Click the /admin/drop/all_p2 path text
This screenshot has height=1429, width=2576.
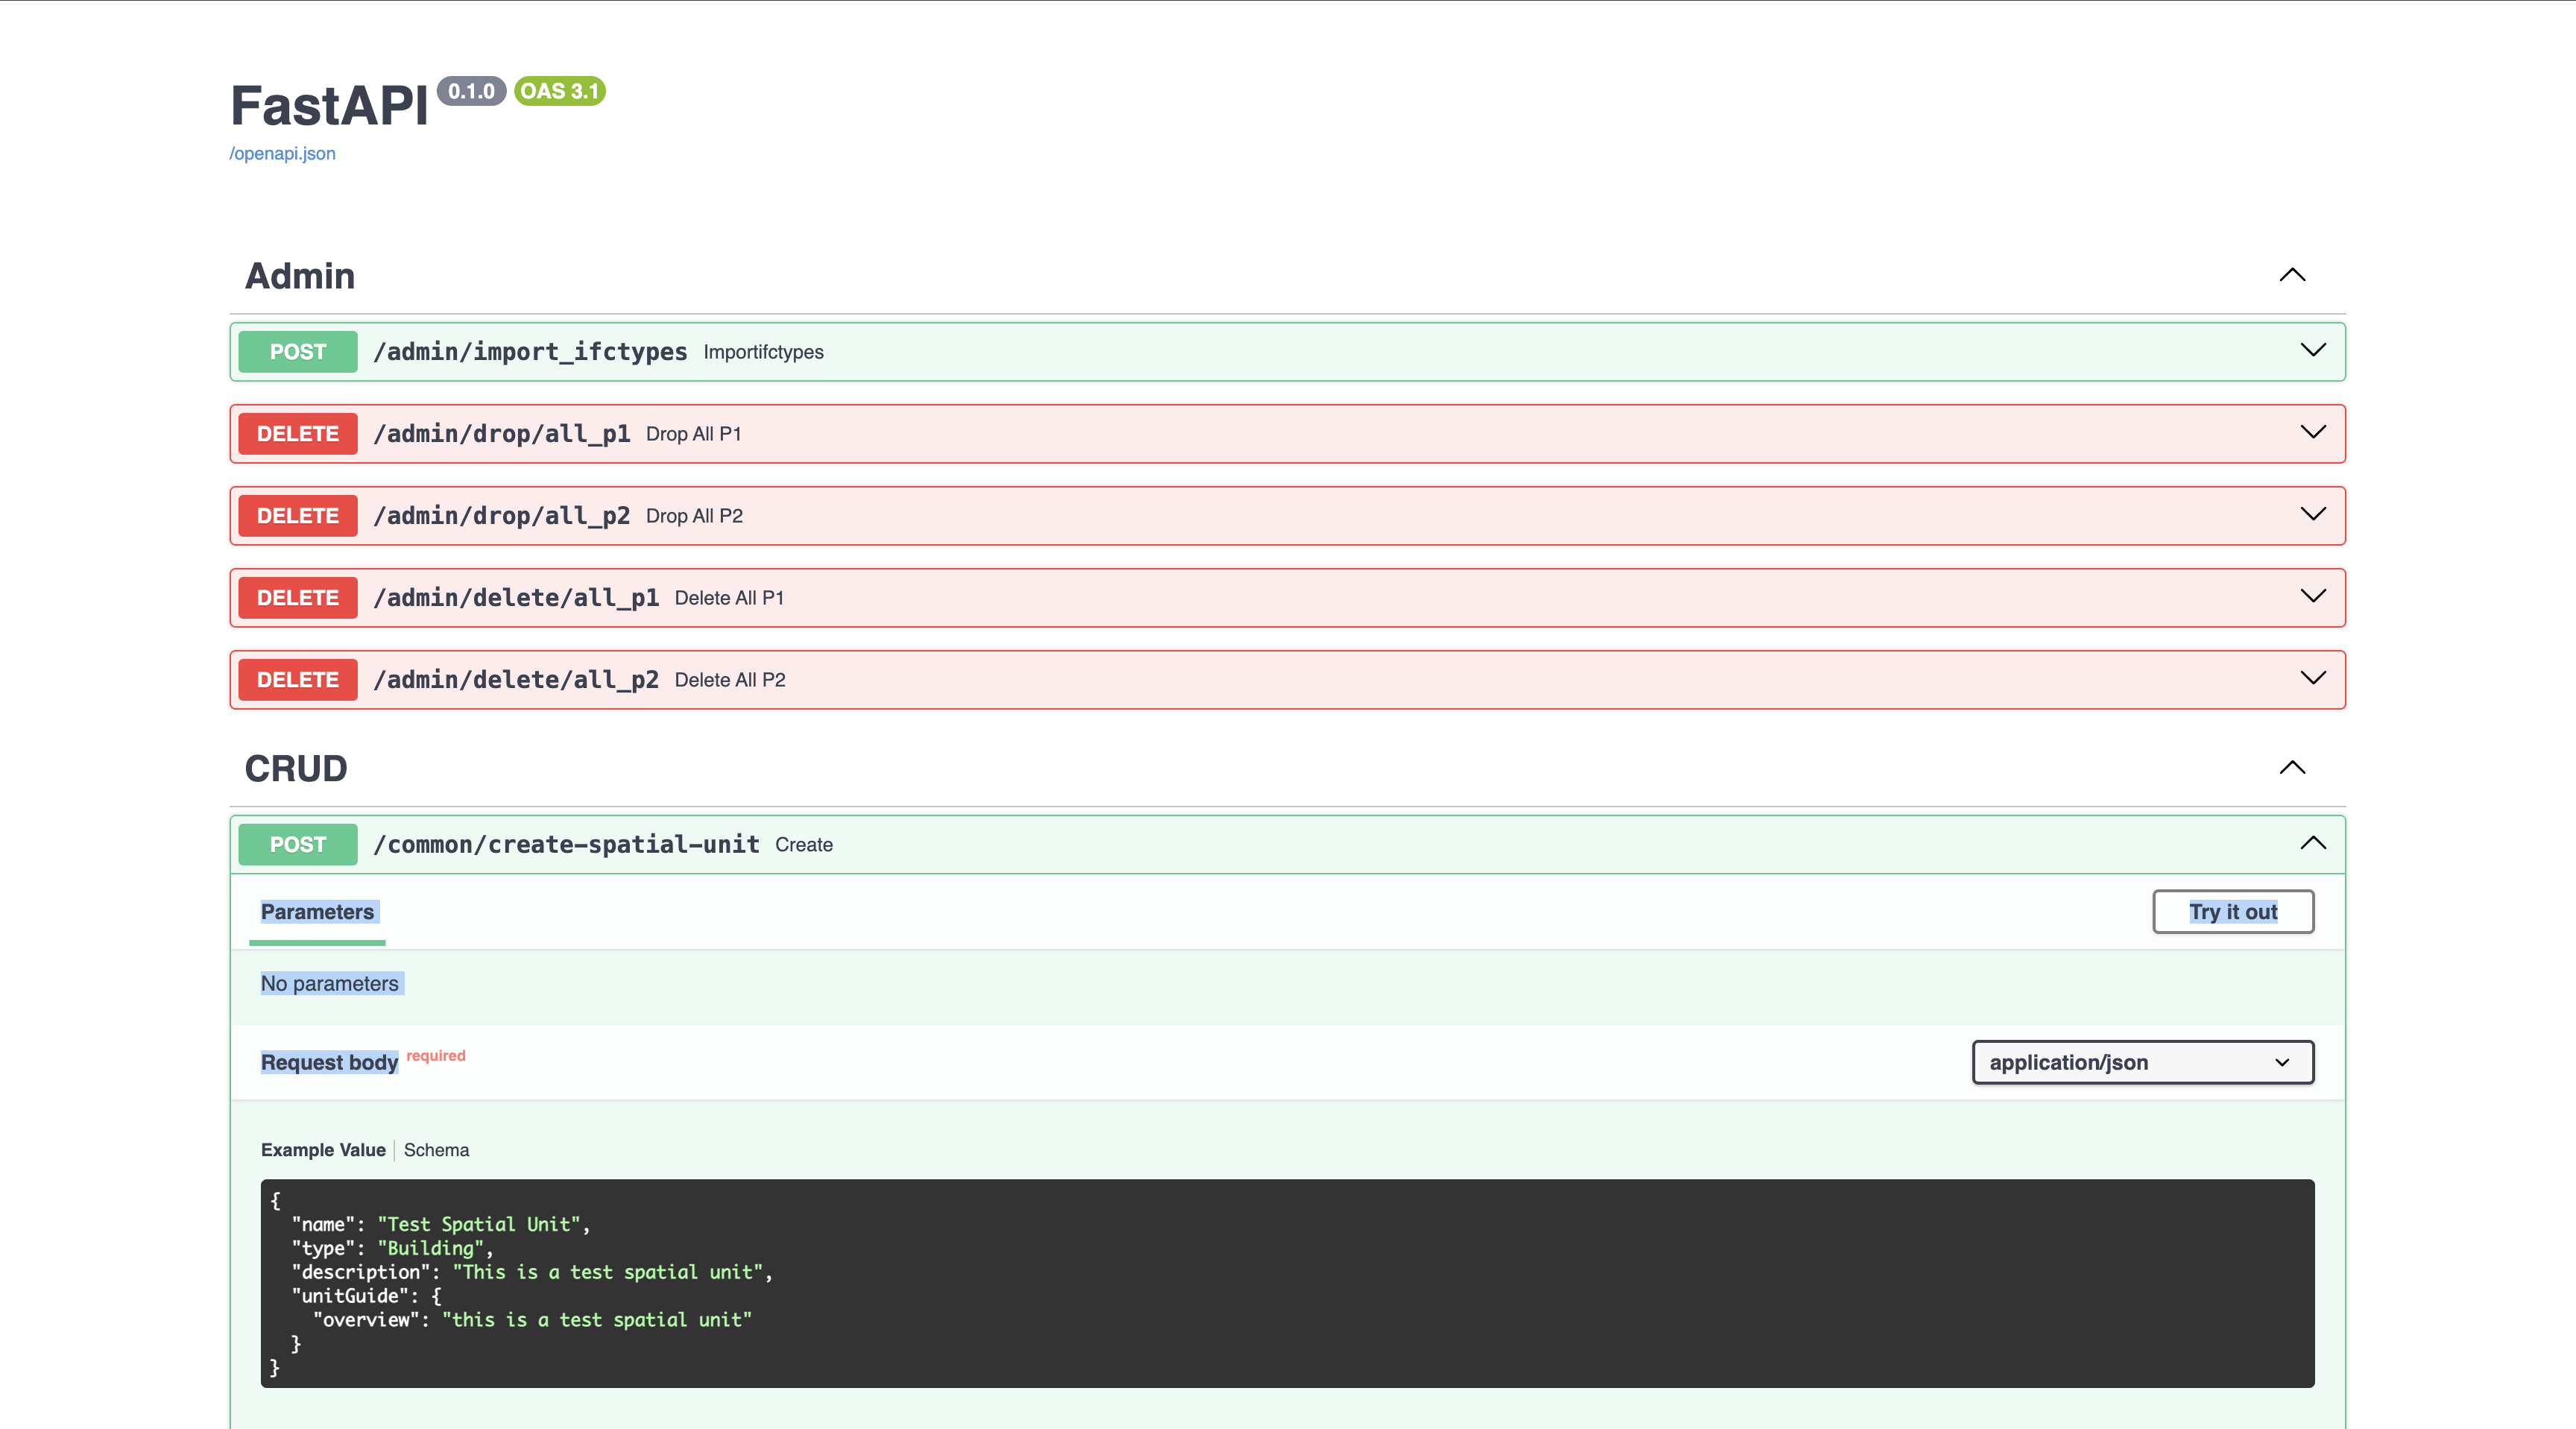(501, 516)
